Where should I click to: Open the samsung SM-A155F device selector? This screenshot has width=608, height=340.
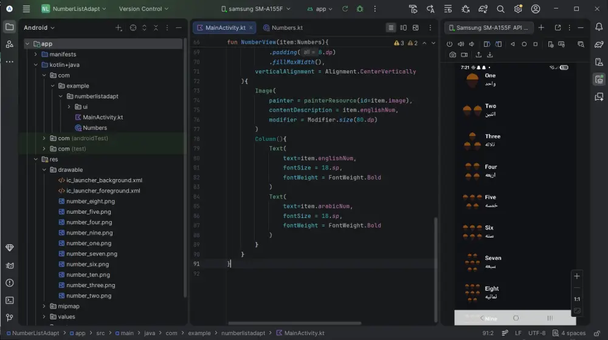click(256, 8)
